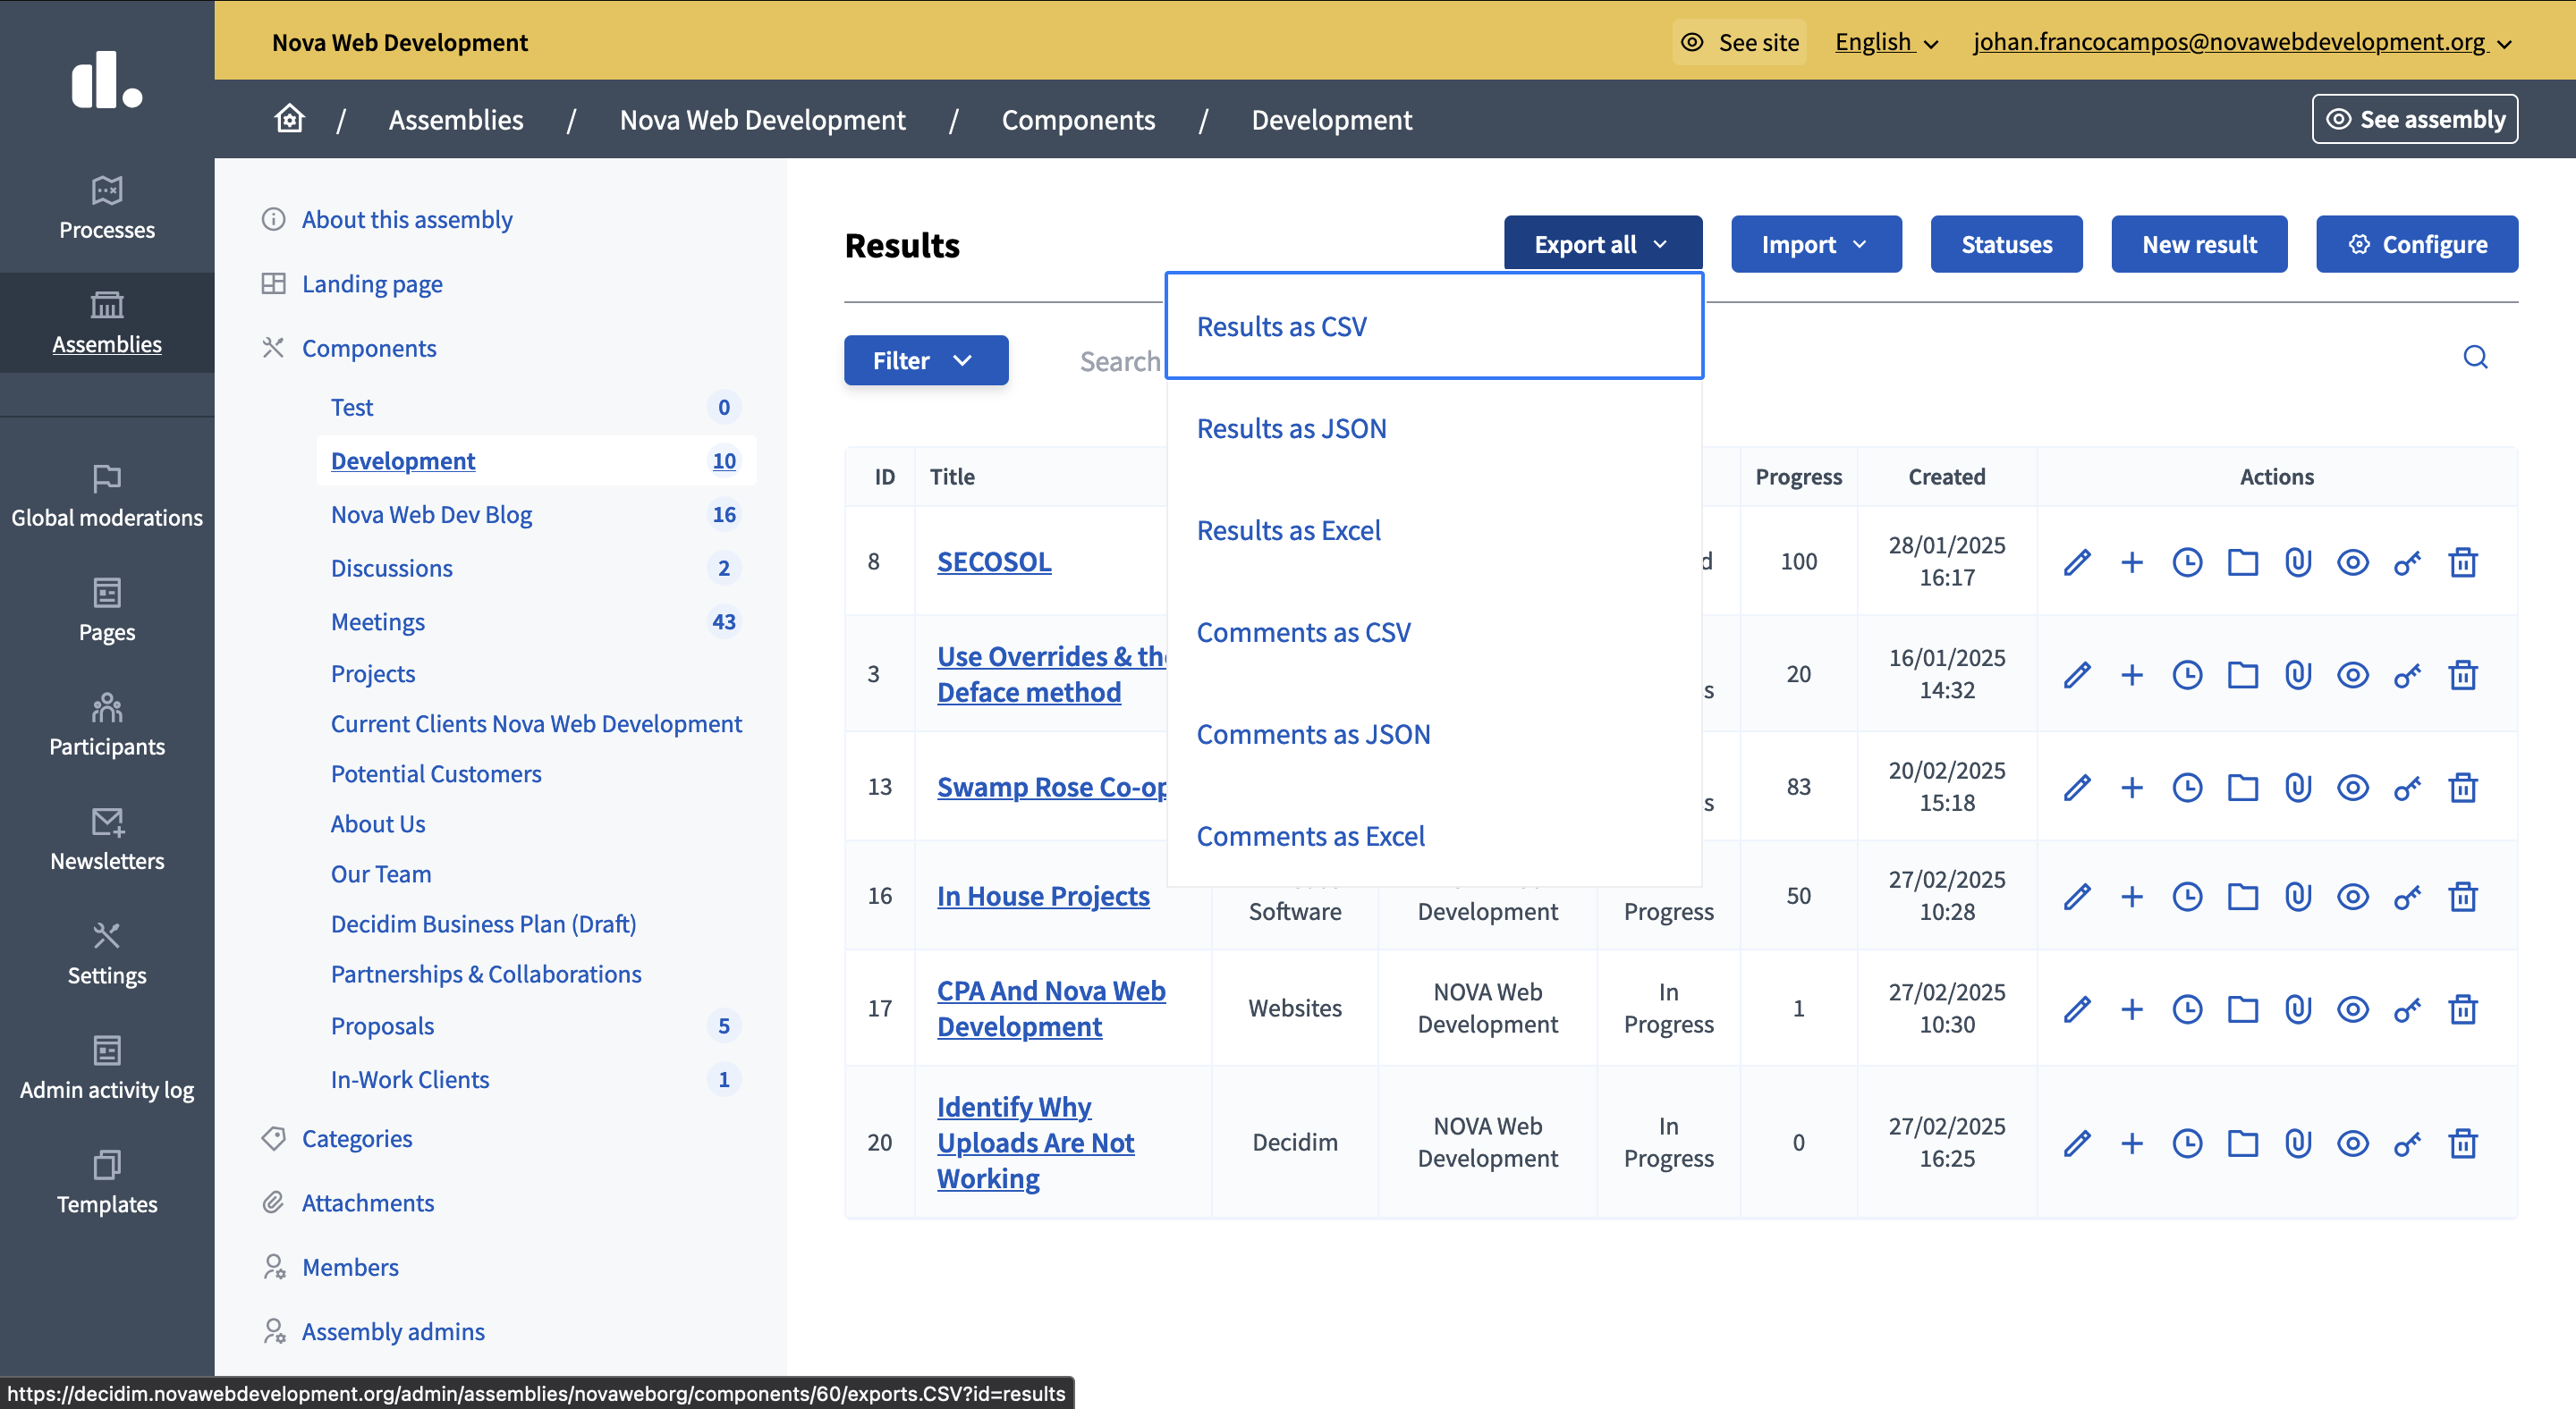Preview SECOSOL with the eye icon
The width and height of the screenshot is (2576, 1409).
pos(2352,561)
